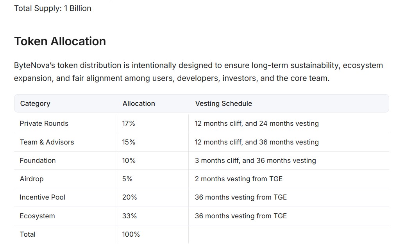Screen dimensions: 397x248
Task: Click the 17% allocation value
Action: (129, 123)
